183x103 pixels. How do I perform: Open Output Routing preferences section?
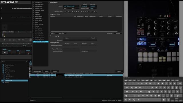tap(39, 5)
